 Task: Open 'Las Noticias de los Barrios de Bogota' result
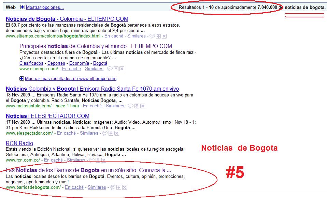tap(88, 170)
